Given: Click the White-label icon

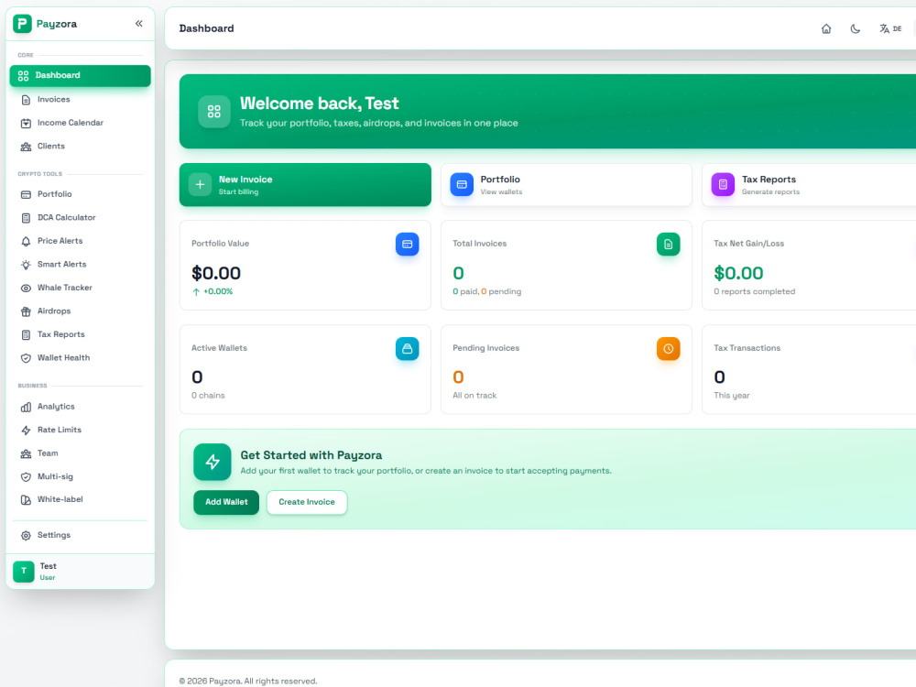Looking at the screenshot, I should 26,499.
